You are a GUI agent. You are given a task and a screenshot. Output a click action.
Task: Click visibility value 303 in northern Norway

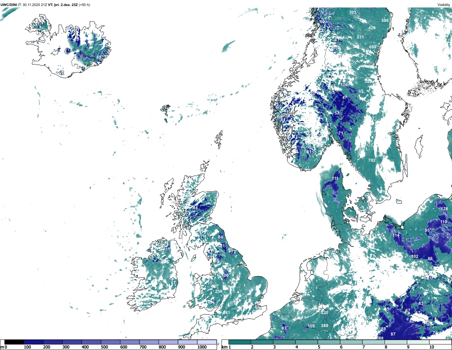click(x=352, y=12)
